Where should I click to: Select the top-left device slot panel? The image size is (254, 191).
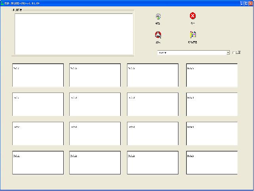click(x=38, y=75)
